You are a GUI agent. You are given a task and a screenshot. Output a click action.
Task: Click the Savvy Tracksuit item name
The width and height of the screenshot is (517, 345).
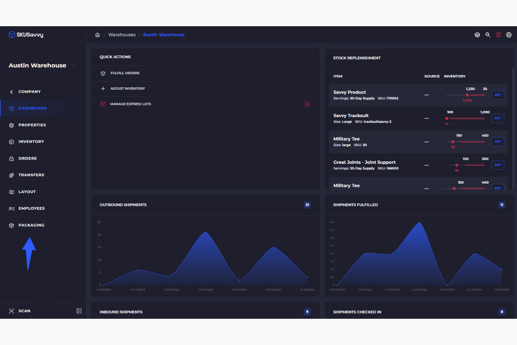click(x=351, y=116)
